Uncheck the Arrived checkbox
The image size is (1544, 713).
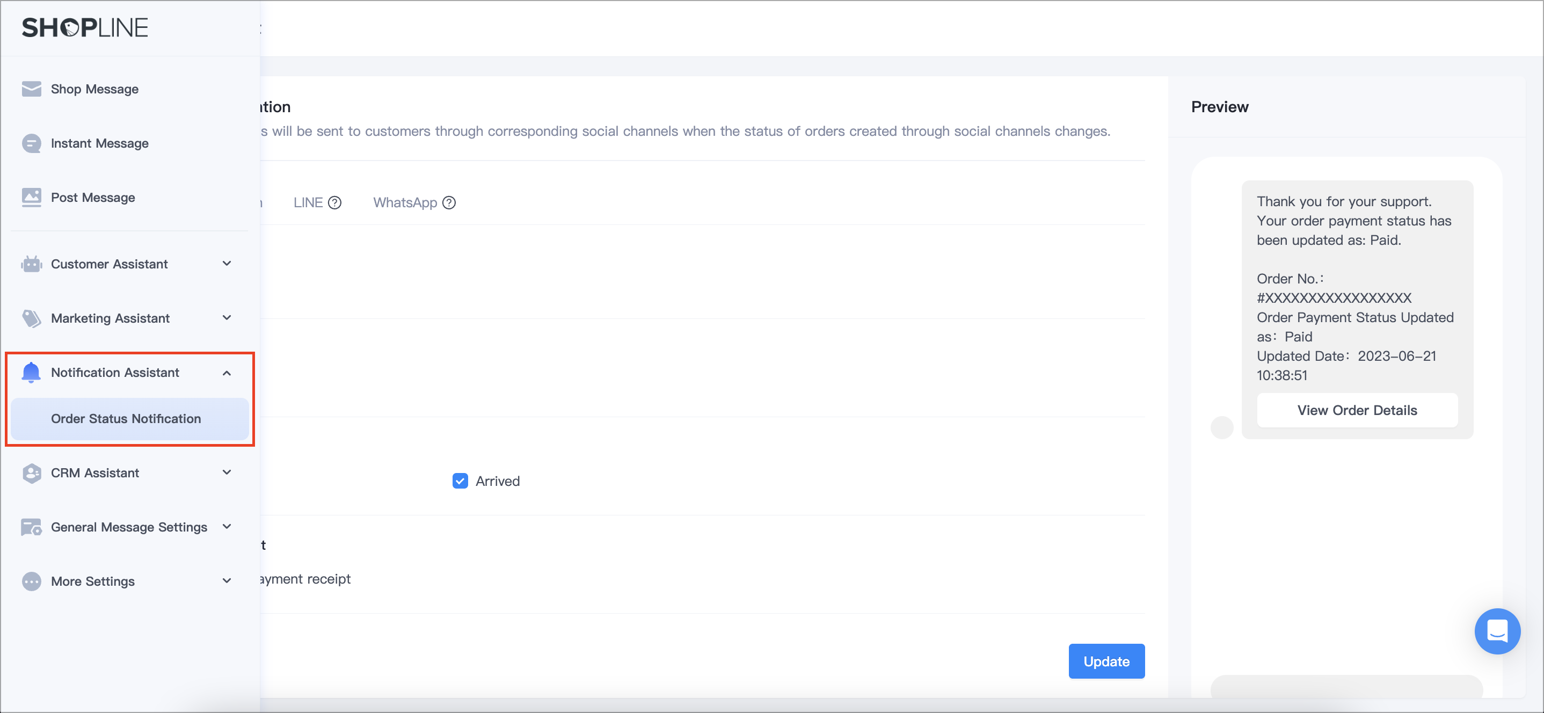459,481
